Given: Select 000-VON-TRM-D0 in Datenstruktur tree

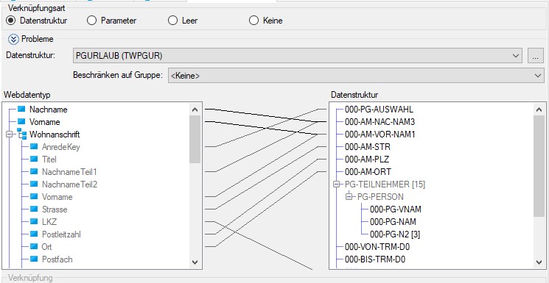Looking at the screenshot, I should tap(377, 247).
